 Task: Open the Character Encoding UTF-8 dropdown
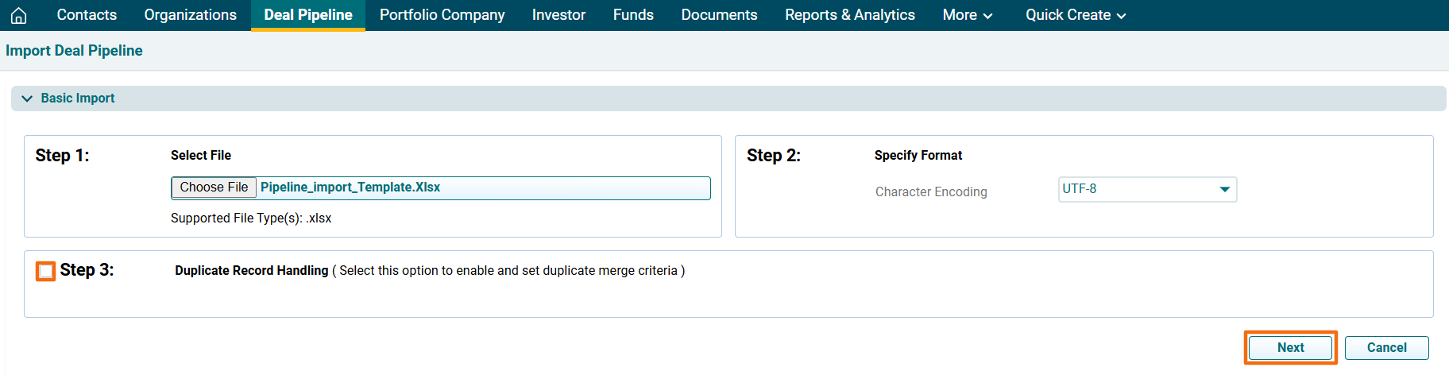pos(1146,189)
